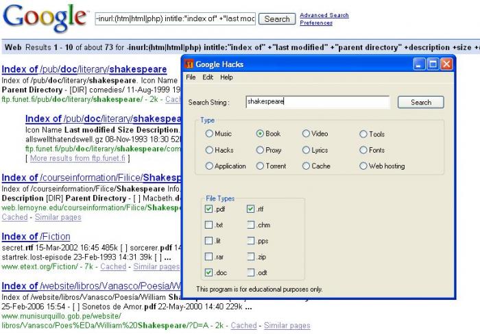This screenshot has width=480, height=334.
Task: Click Cached link for etext.org/Fiction result
Action: pyautogui.click(x=113, y=267)
